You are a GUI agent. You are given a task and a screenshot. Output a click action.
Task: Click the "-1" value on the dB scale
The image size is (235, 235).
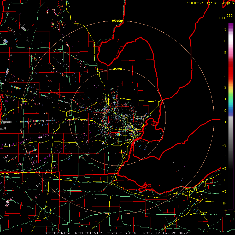click(x=224, y=122)
